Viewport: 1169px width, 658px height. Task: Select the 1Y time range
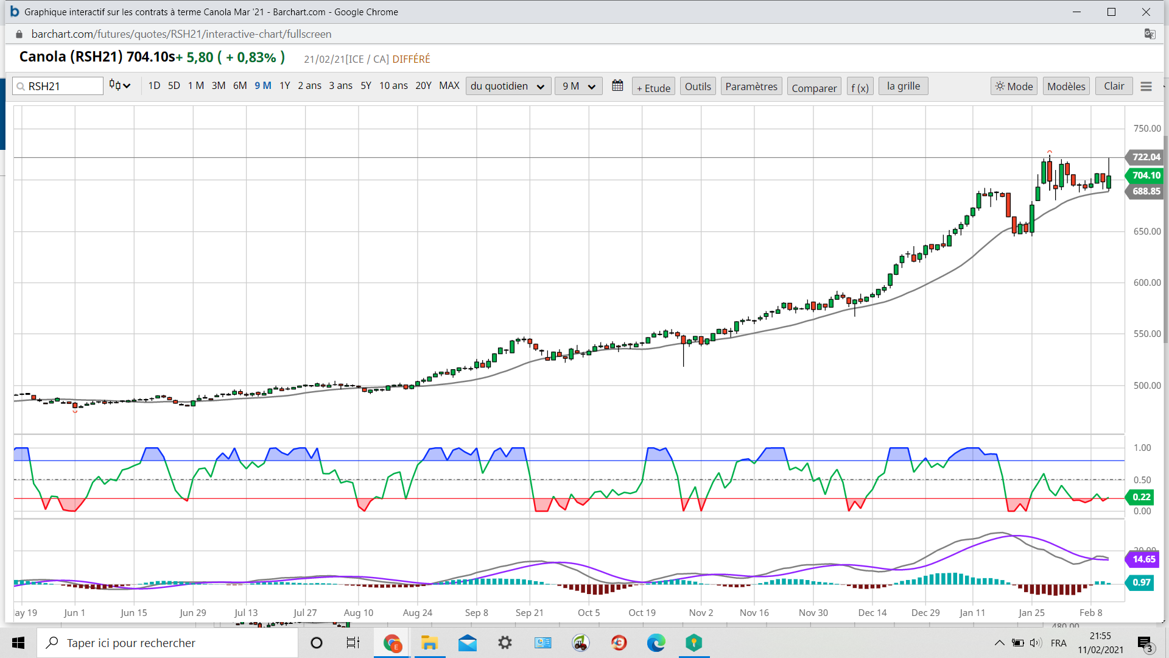pyautogui.click(x=284, y=86)
